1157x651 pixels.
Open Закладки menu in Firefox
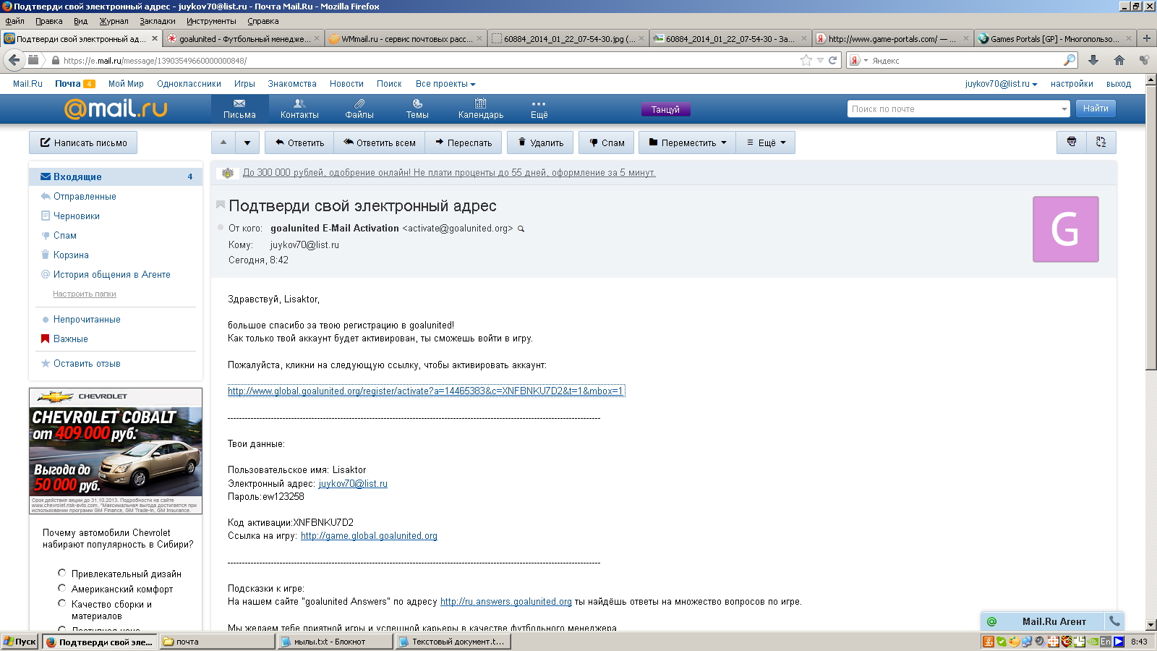pos(158,21)
